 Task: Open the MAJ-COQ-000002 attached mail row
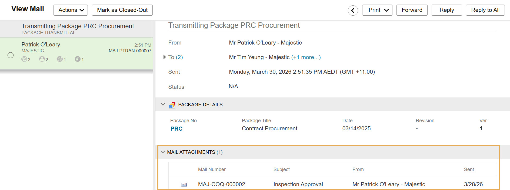coord(222,184)
